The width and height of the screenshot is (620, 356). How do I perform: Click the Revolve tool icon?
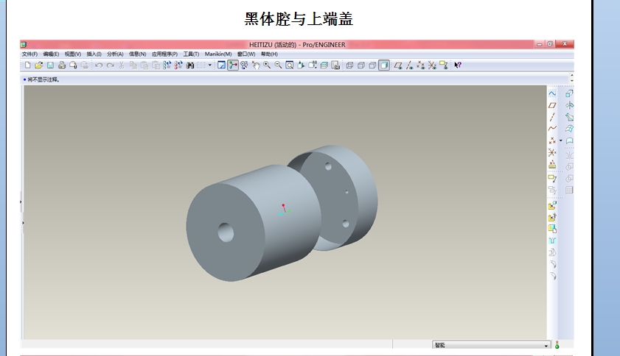coord(569,105)
